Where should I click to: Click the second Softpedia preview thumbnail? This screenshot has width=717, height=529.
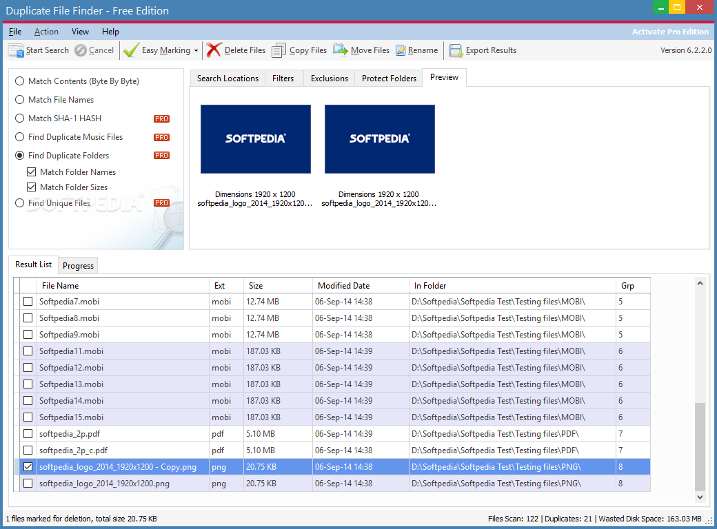(x=380, y=139)
